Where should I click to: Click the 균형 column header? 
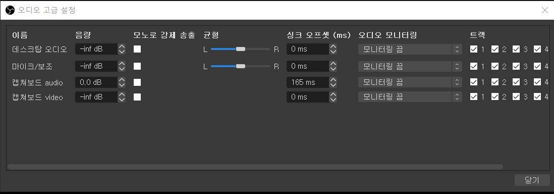pyautogui.click(x=211, y=35)
